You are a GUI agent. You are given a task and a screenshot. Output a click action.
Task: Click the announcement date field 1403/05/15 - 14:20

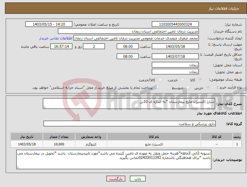[49, 24]
